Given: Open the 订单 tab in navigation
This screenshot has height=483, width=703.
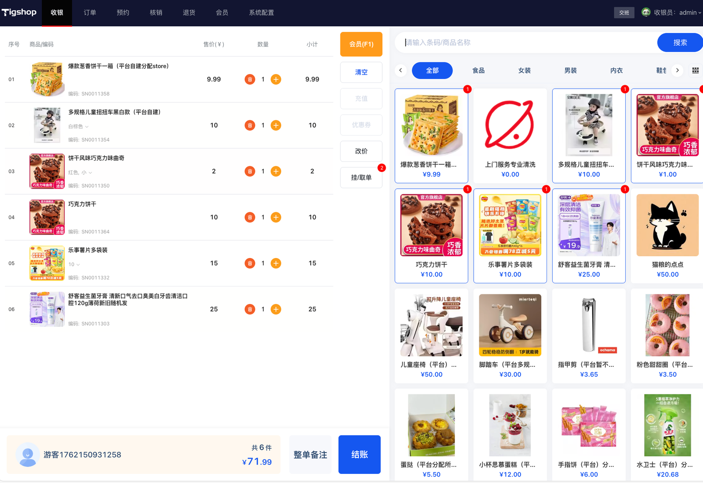Looking at the screenshot, I should (x=90, y=13).
